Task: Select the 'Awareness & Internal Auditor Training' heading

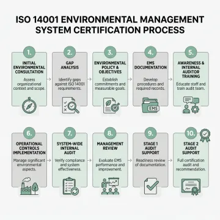Action: tap(191, 70)
